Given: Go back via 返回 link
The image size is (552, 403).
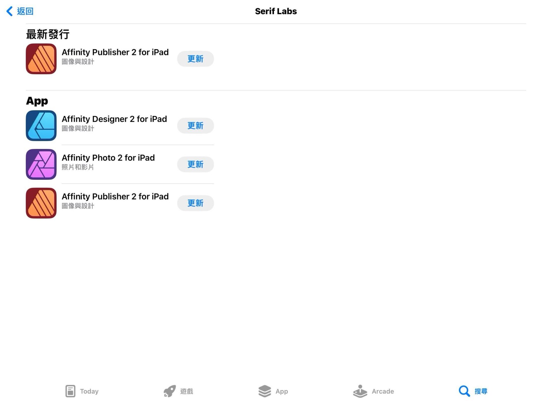Looking at the screenshot, I should point(25,11).
